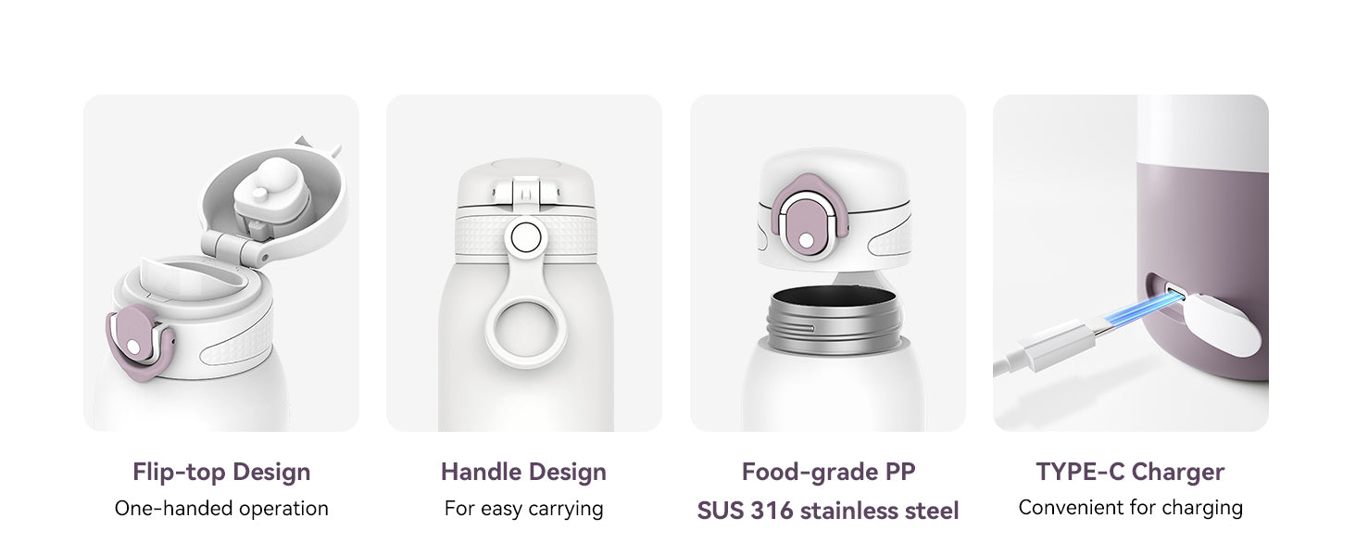Click the TYPE-C Charger heading
The image size is (1356, 556).
[x=1131, y=472]
